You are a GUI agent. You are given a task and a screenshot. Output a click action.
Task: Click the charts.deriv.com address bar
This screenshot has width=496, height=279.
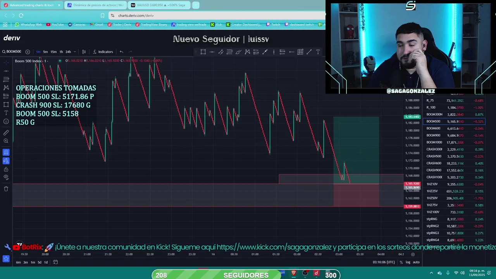coord(217,15)
